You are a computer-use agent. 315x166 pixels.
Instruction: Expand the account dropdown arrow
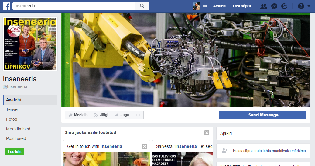pos(309,6)
